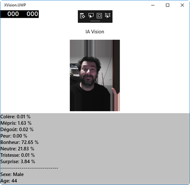Click the XVision.UWP window title

pyautogui.click(x=15, y=5)
